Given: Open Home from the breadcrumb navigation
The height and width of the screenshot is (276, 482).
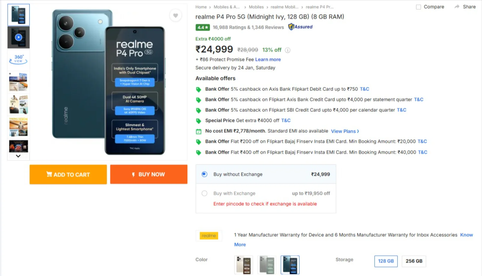Looking at the screenshot, I should pos(201,7).
